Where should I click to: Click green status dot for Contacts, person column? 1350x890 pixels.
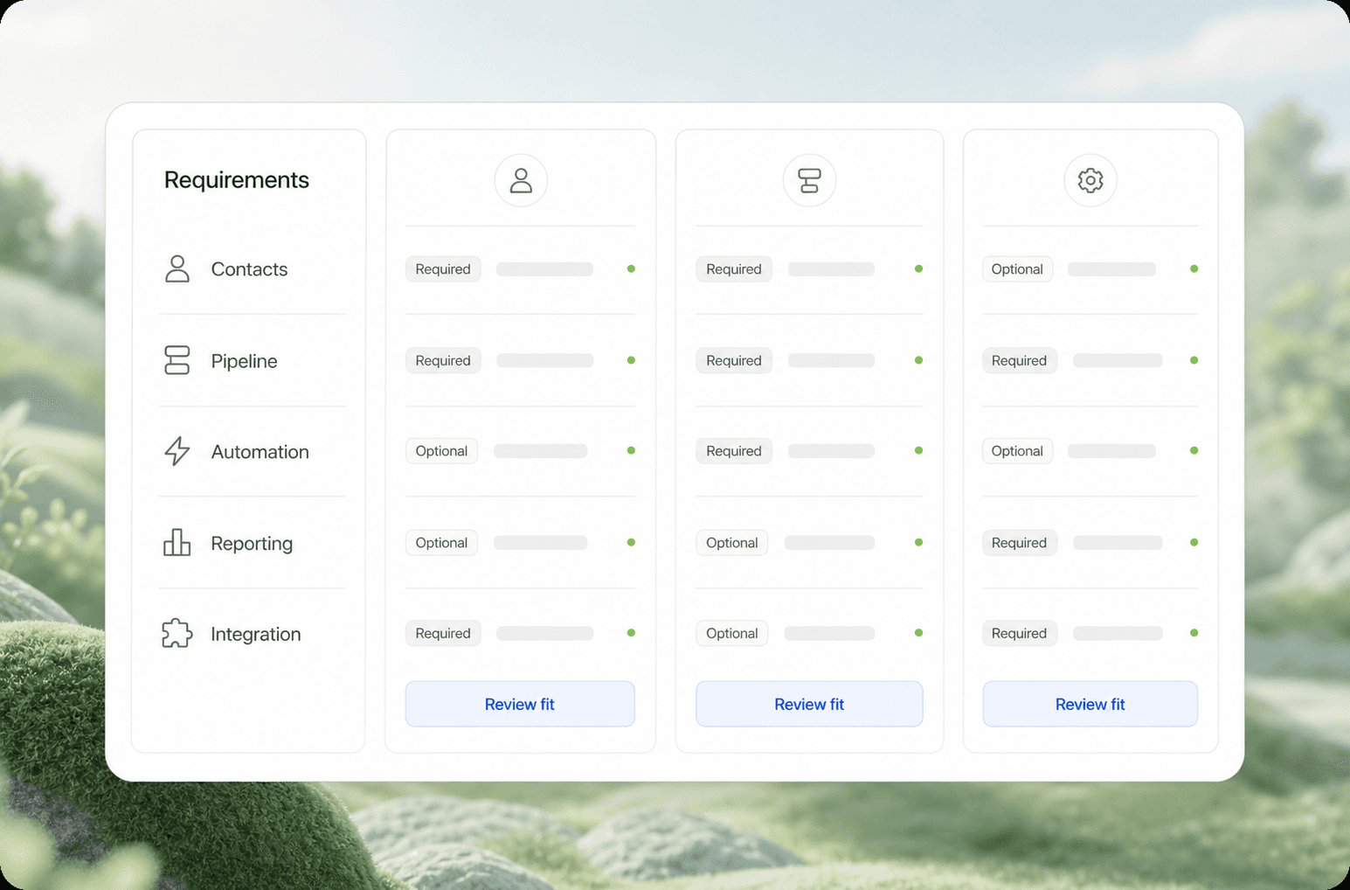pos(631,269)
